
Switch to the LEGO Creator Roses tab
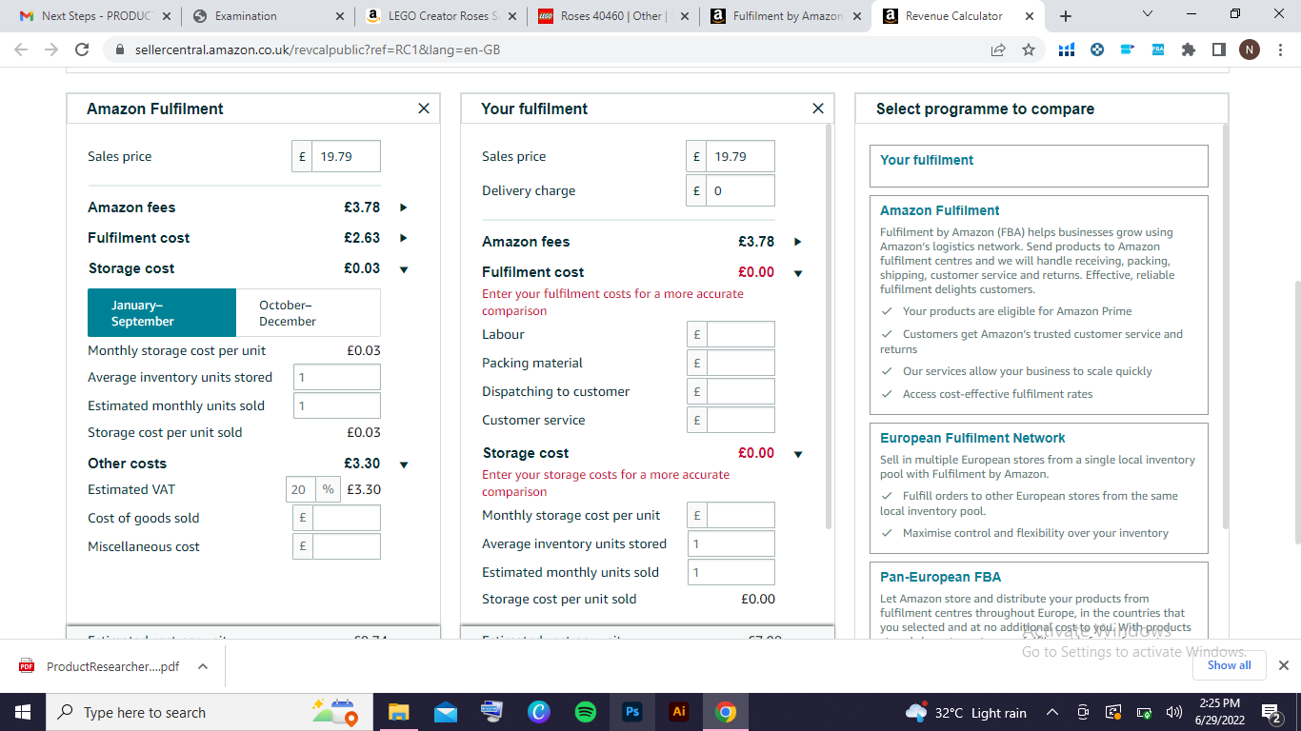click(x=443, y=16)
